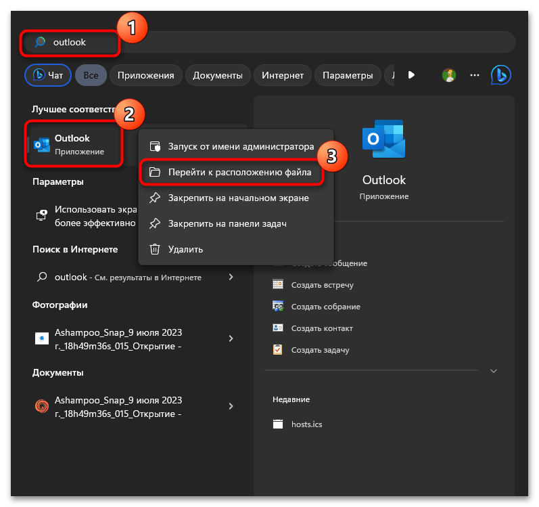Click the orange spiral icon of the document result

(x=42, y=406)
